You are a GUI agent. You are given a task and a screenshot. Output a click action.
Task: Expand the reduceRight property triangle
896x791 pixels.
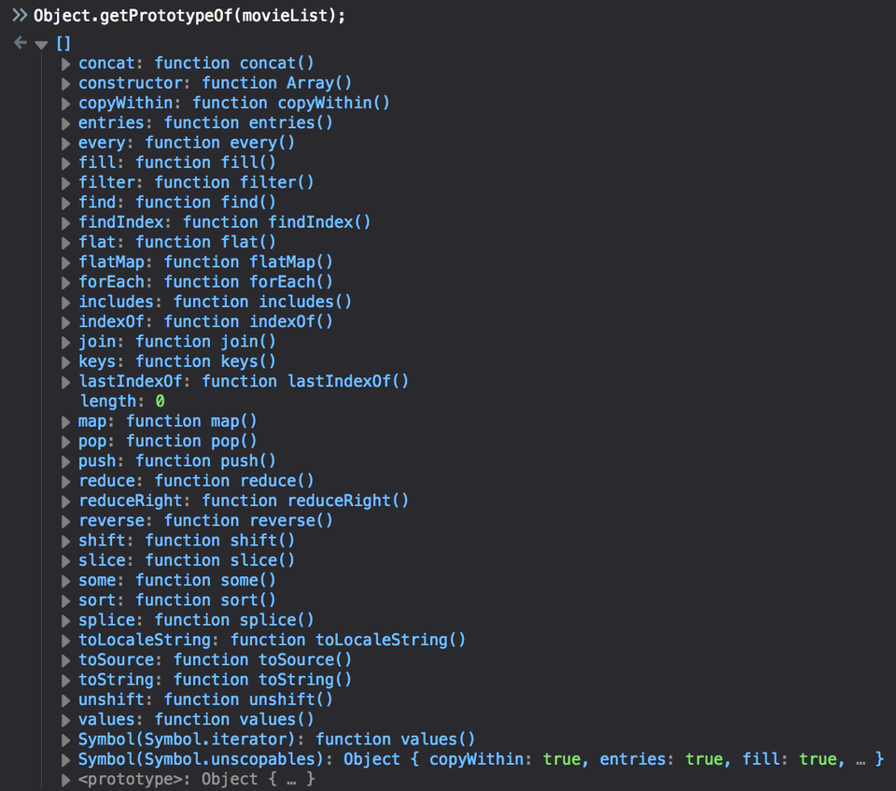(66, 501)
